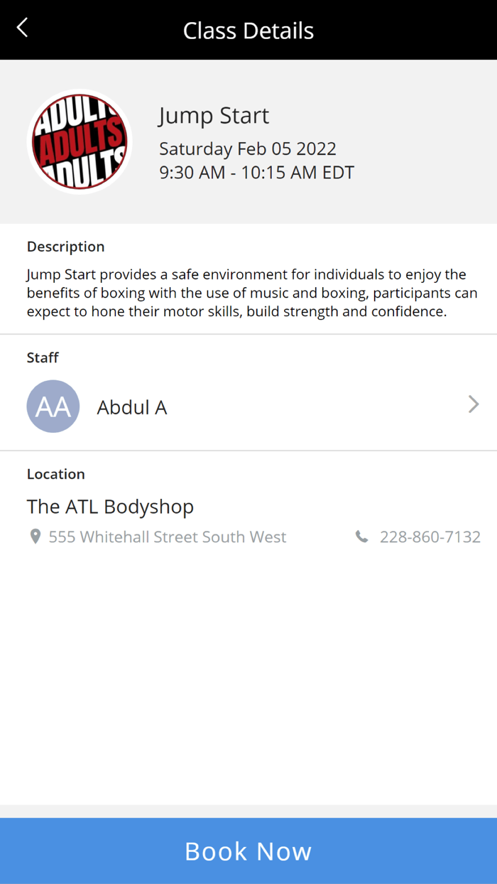Select The ATL Bodyshop location name
Screen dimensions: 497x884
110,506
